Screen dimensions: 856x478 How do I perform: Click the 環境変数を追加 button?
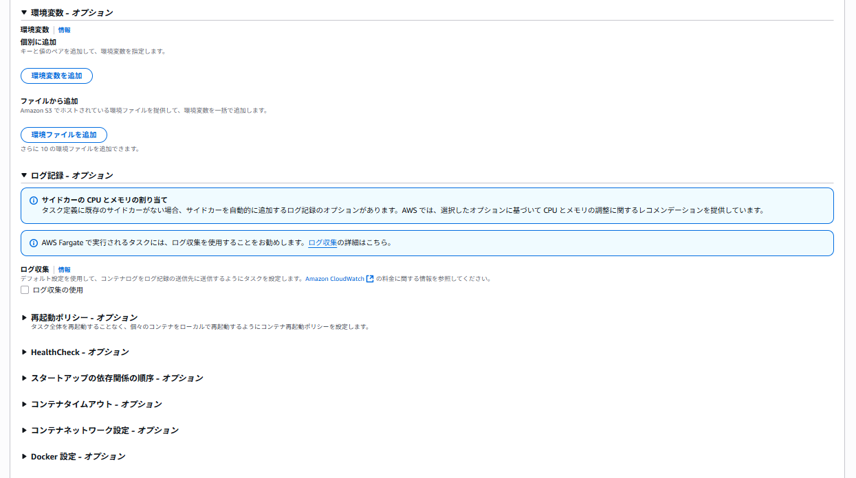56,76
